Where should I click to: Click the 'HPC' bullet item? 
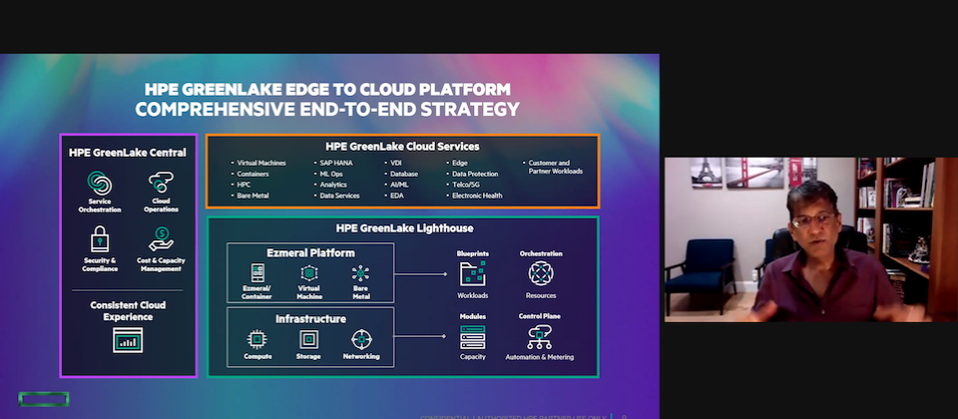click(243, 185)
